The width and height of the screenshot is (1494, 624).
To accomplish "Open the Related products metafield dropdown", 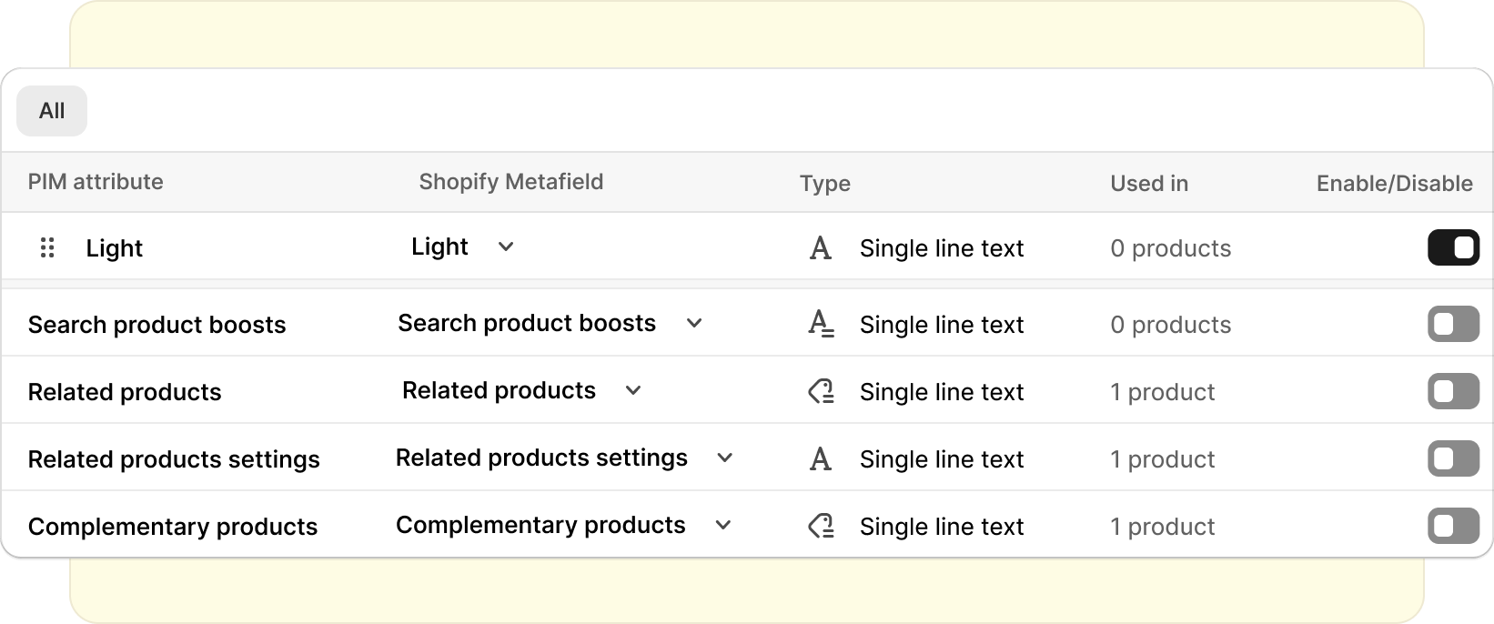I will point(633,390).
